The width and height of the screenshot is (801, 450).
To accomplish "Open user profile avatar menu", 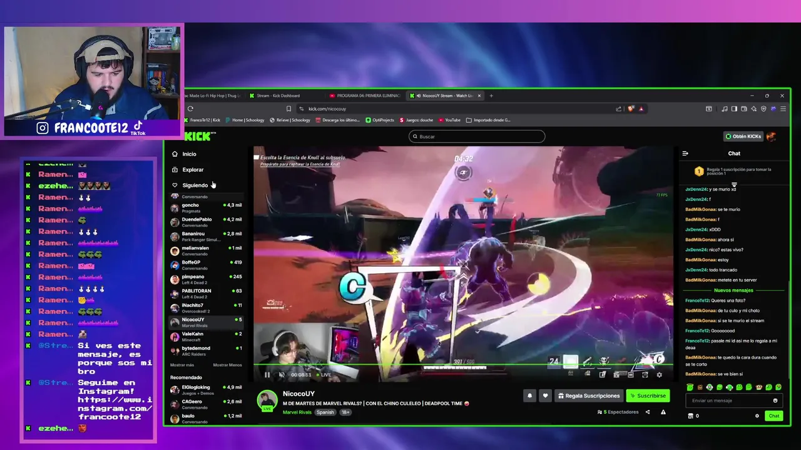I will click(x=772, y=136).
